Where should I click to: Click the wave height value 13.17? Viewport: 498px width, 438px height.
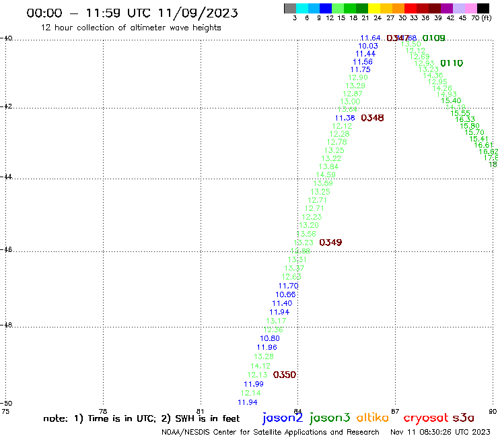click(276, 321)
